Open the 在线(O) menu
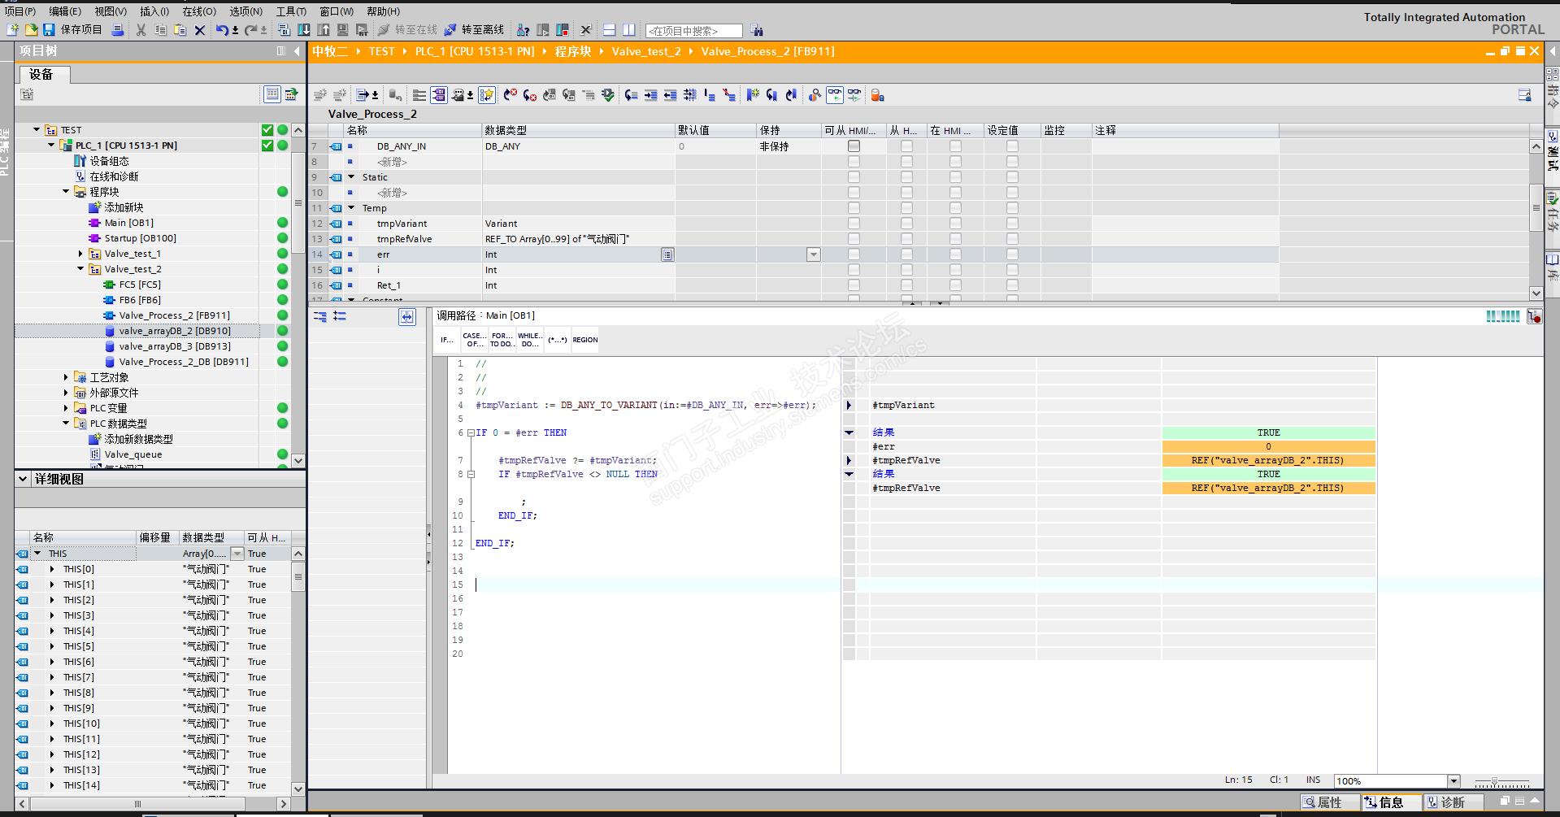 (198, 11)
